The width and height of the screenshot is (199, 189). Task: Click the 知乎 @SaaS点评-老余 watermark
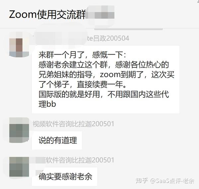pos(165,181)
